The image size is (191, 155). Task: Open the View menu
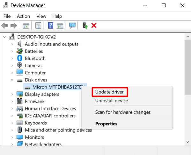click(x=41, y=16)
